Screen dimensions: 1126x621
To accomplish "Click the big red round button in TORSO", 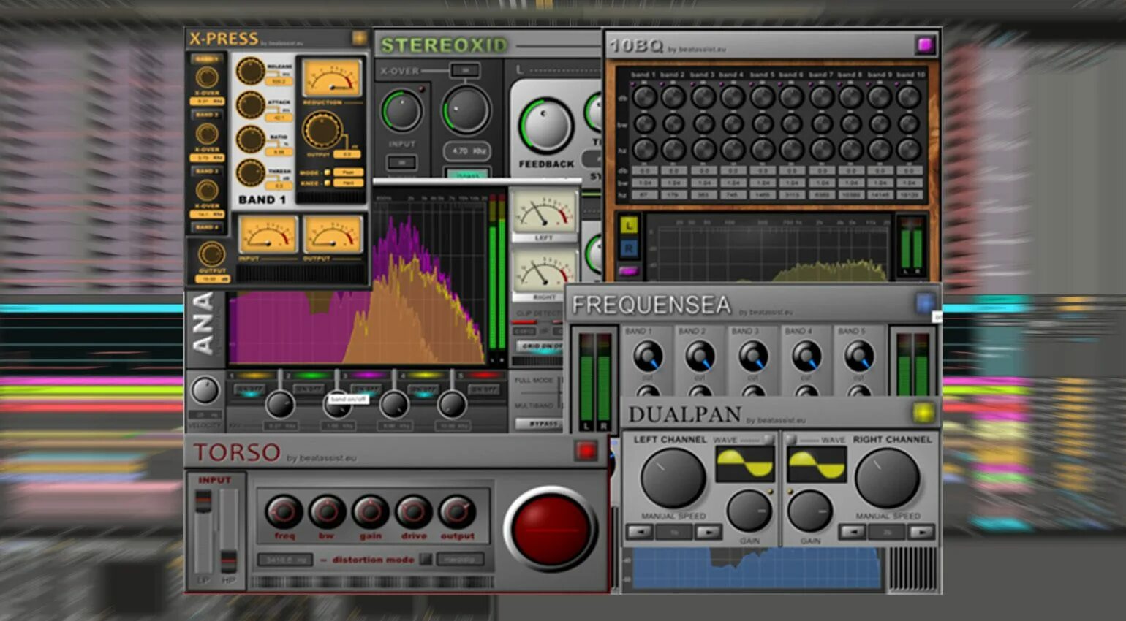I will [x=551, y=528].
